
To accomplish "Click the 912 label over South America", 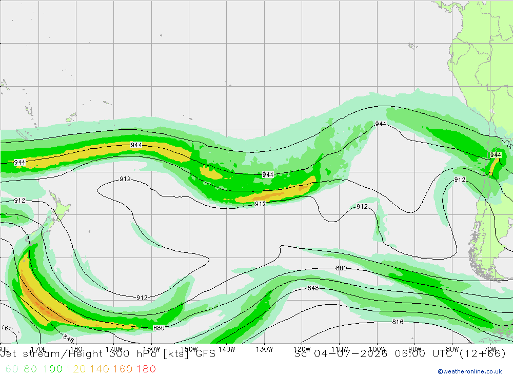I will tap(460, 180).
